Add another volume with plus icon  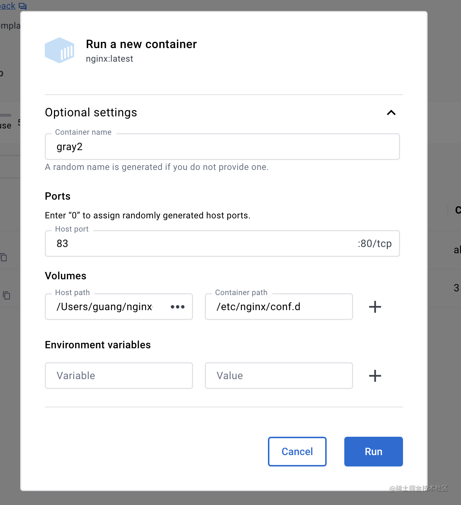tap(375, 307)
